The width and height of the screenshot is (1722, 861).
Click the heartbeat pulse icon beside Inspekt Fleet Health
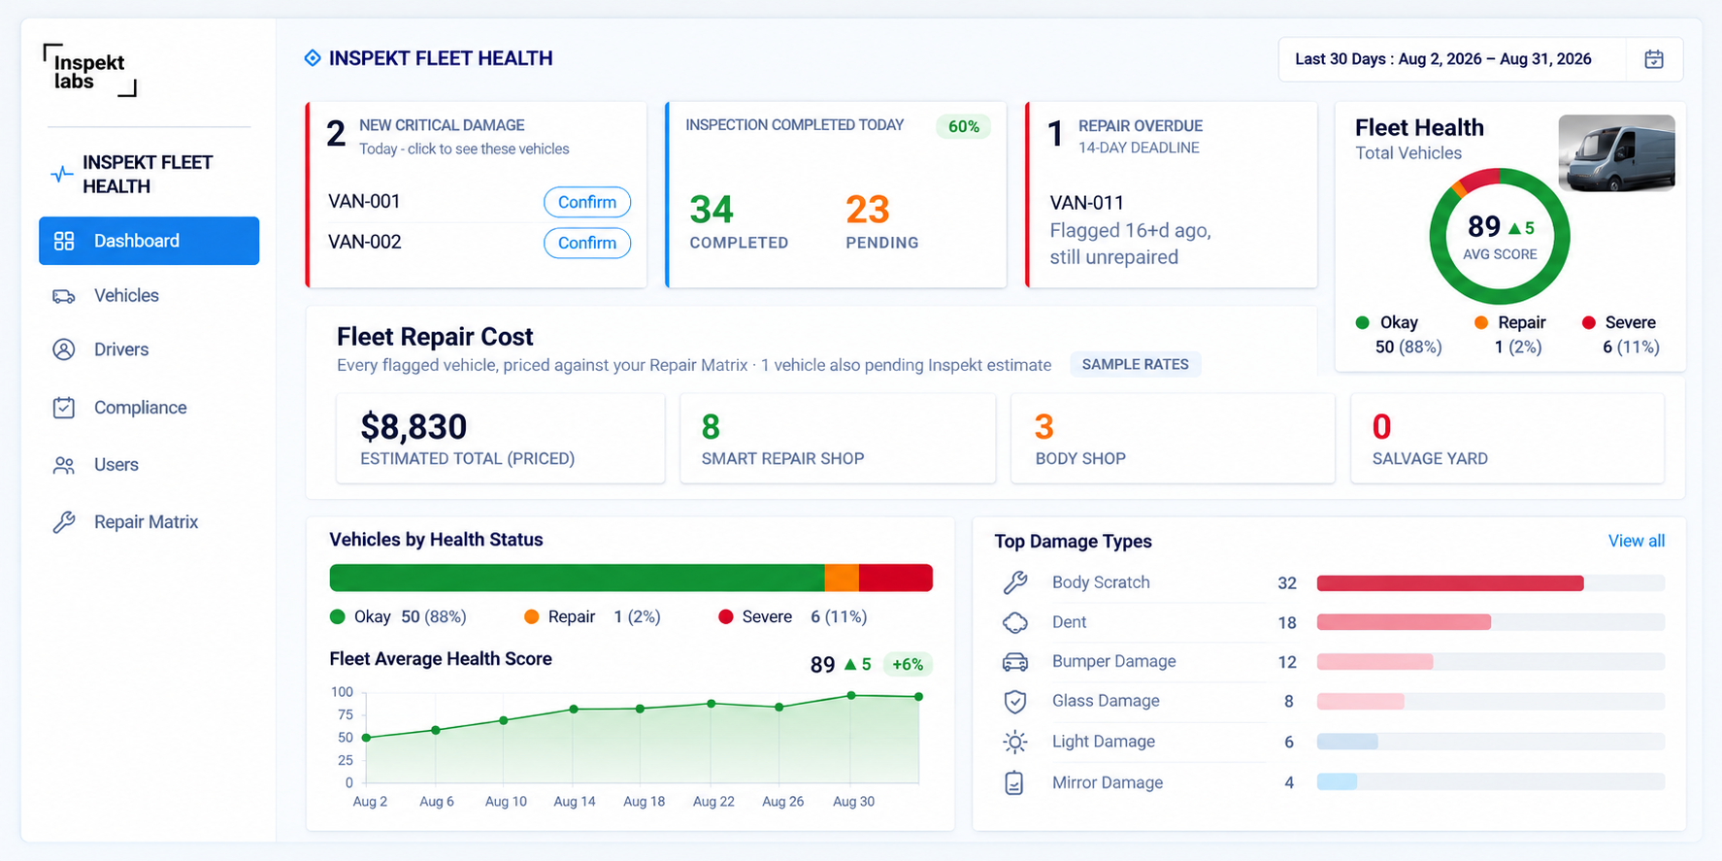tap(61, 175)
